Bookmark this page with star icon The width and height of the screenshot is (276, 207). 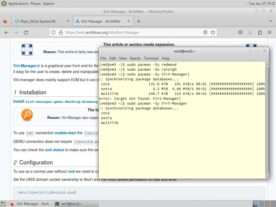click(213, 32)
